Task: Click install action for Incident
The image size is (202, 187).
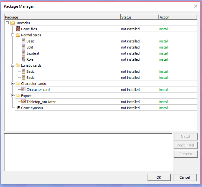Action: 164,53
